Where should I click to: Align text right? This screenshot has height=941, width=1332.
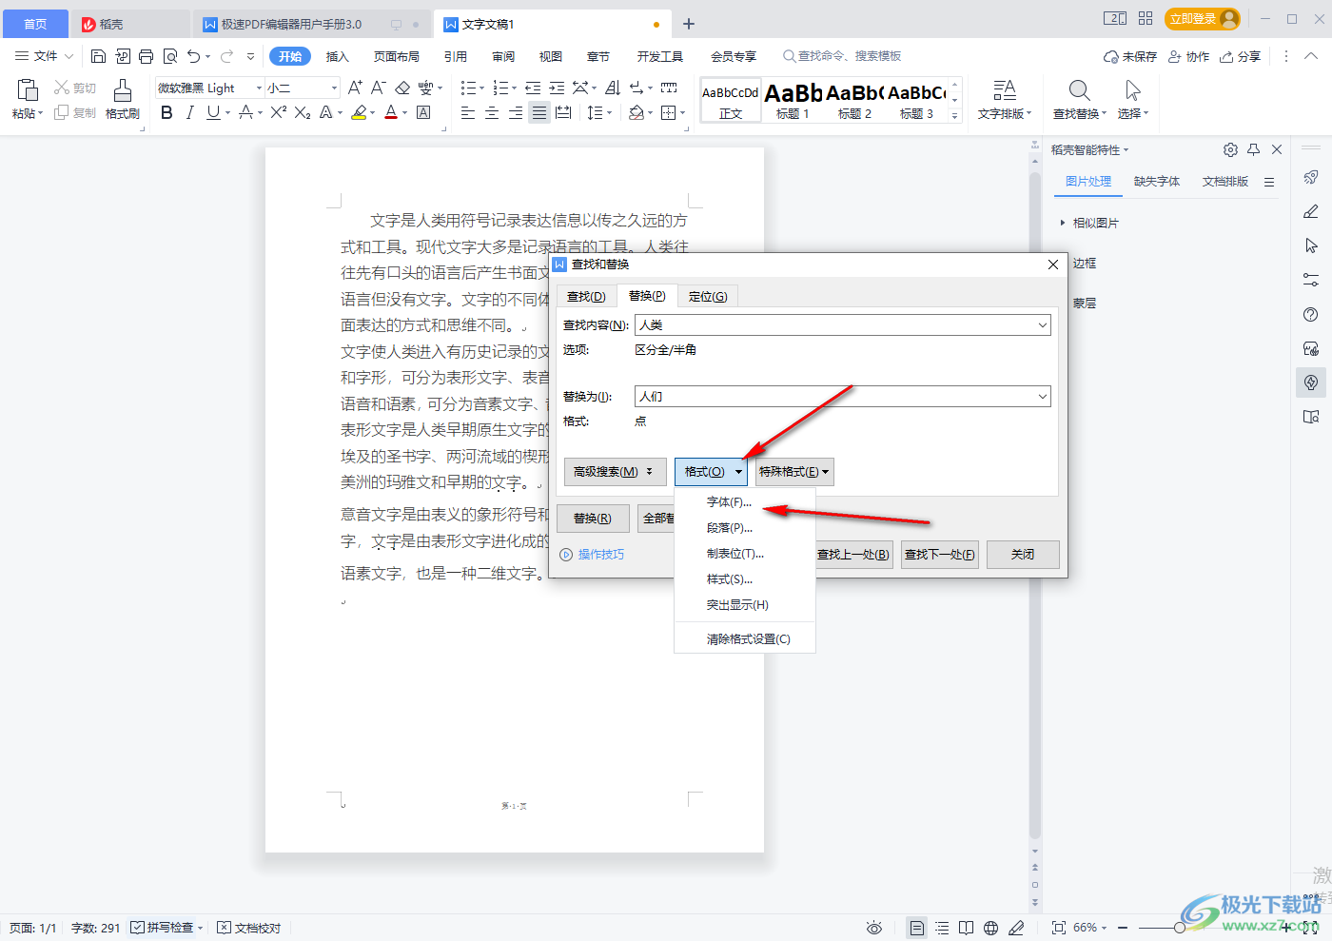pyautogui.click(x=516, y=112)
